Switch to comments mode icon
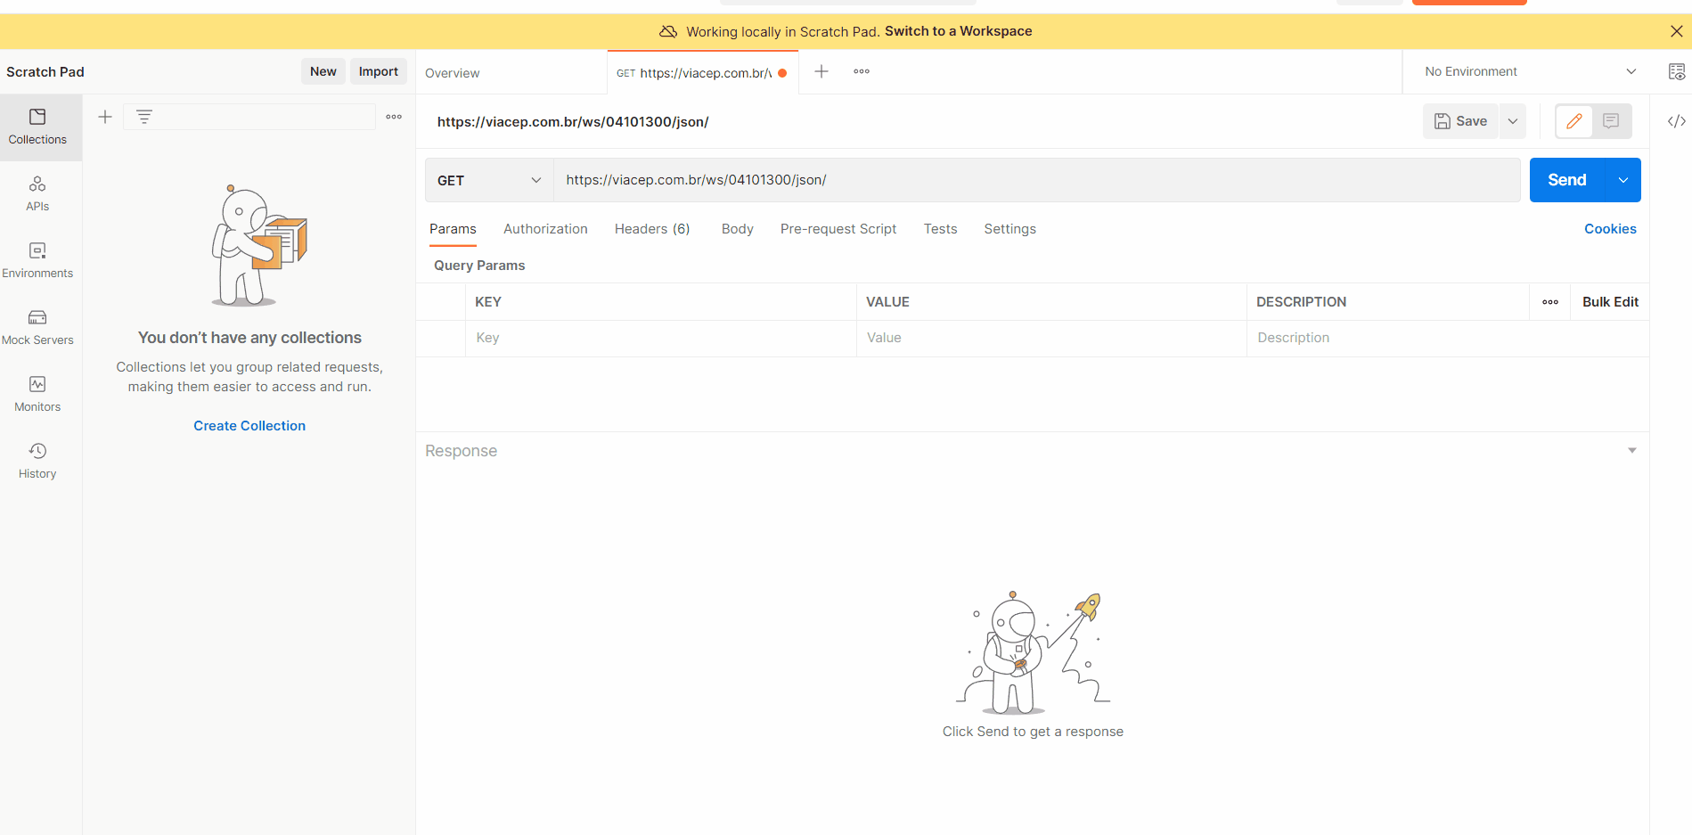The image size is (1692, 835). pyautogui.click(x=1611, y=121)
